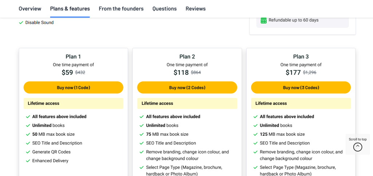Click checkmark next to Generate QR Codes
Image resolution: width=373 pixels, height=176 pixels.
28,152
